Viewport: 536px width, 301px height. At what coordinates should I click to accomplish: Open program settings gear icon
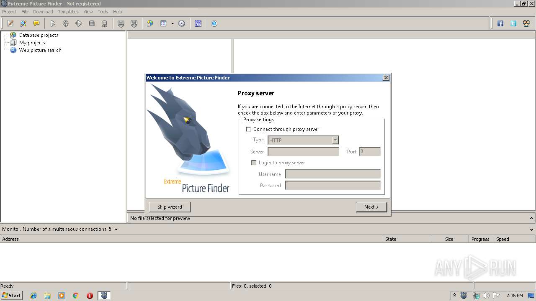[x=182, y=24]
